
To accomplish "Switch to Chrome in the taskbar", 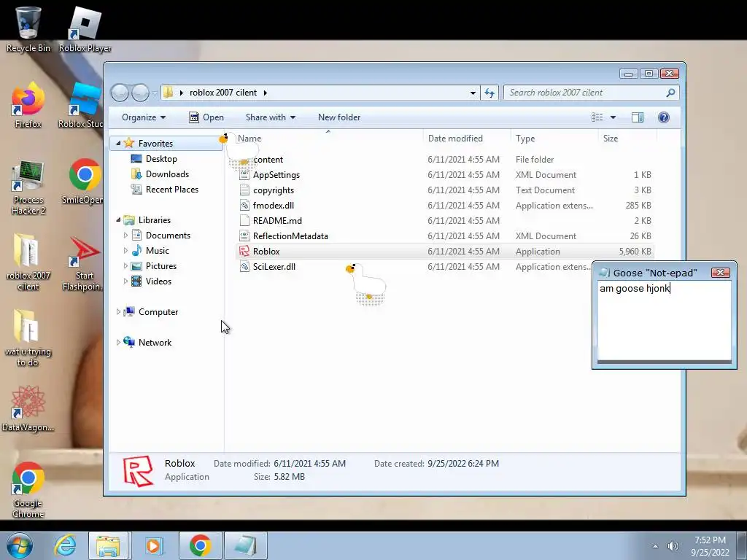I will (200, 545).
